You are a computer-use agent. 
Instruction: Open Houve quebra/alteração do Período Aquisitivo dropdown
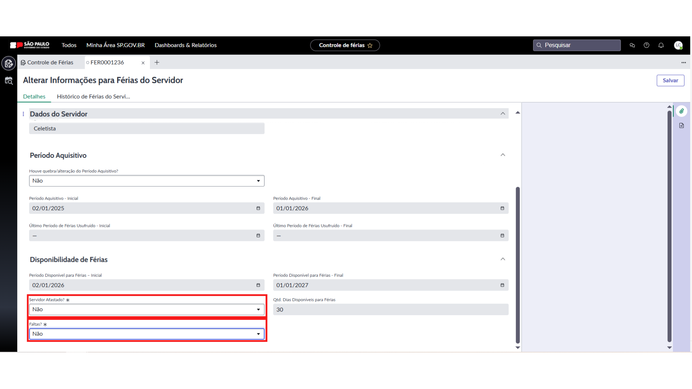(x=147, y=181)
